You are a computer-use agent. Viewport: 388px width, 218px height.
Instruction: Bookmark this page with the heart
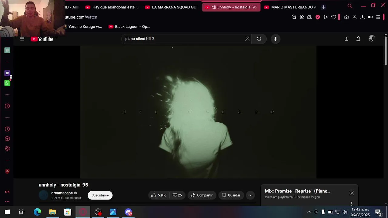point(333,17)
